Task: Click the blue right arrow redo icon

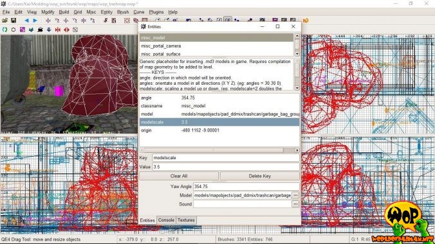Action: point(35,21)
